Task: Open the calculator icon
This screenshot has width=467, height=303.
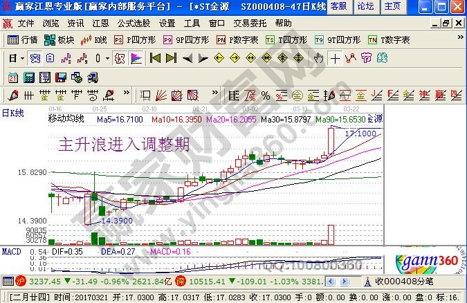Action: (x=29, y=77)
